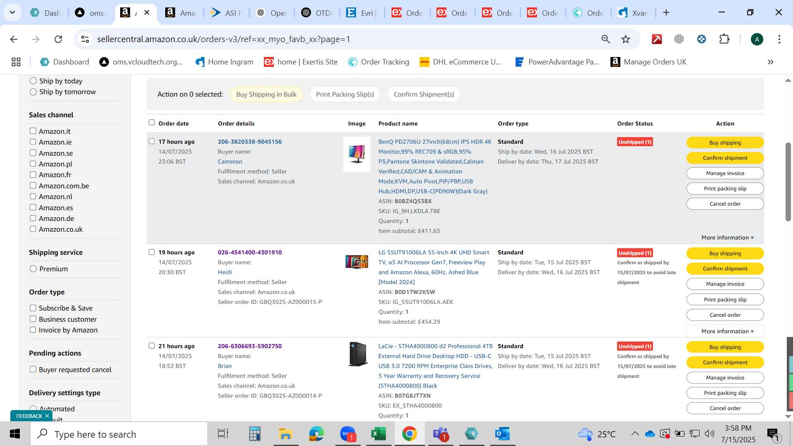The image size is (793, 446).
Task: Click Buy Shipping in Bulk button
Action: click(266, 94)
